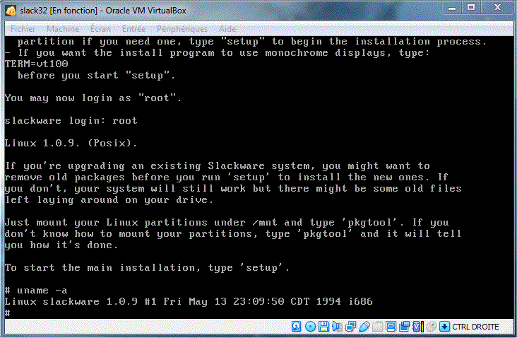Click the optical disc drive status icon
The image size is (517, 338).
[x=310, y=327]
